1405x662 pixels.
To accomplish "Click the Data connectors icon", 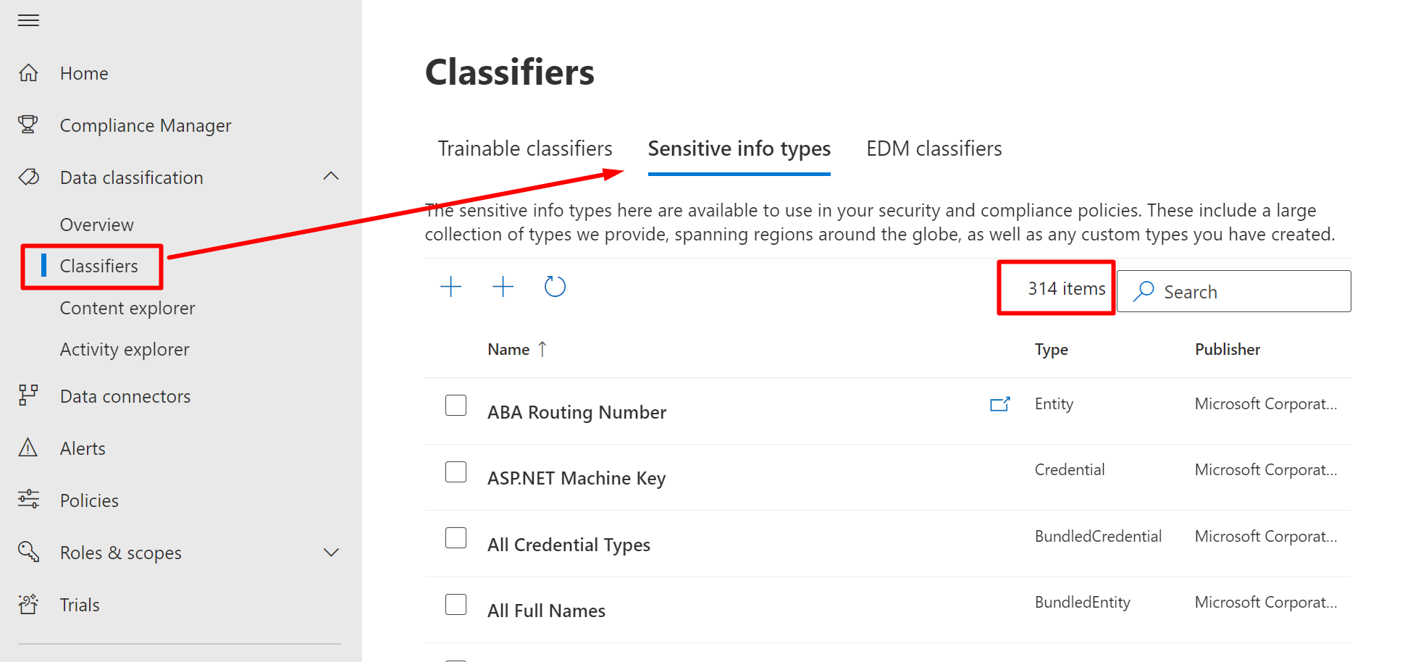I will coord(28,395).
